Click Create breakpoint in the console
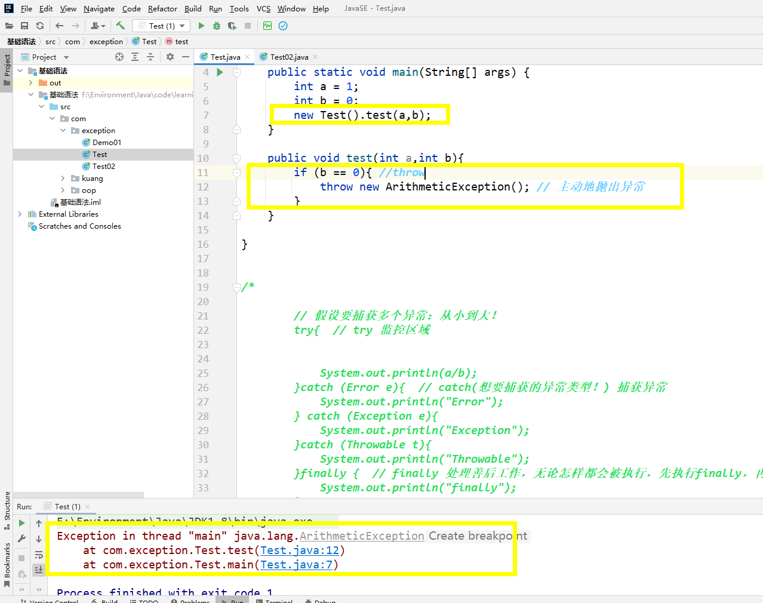Image resolution: width=763 pixels, height=603 pixels. pos(478,536)
